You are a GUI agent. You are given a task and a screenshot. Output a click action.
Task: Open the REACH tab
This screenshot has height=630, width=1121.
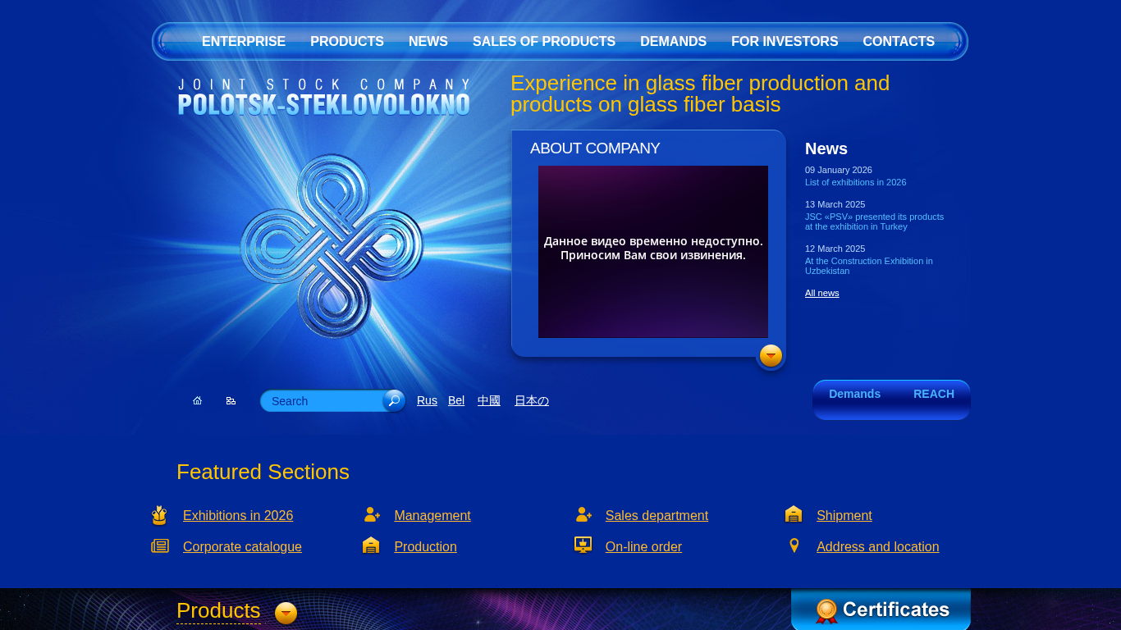[934, 394]
